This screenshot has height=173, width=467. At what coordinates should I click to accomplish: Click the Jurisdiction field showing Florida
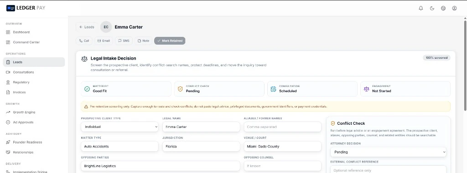201,146
